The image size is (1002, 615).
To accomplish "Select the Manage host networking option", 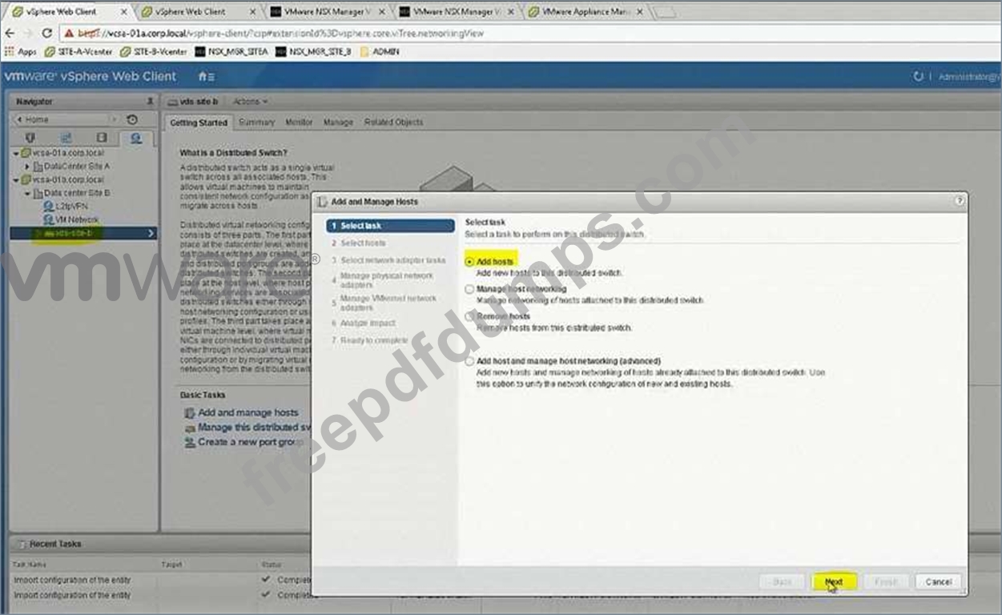I will click(469, 289).
